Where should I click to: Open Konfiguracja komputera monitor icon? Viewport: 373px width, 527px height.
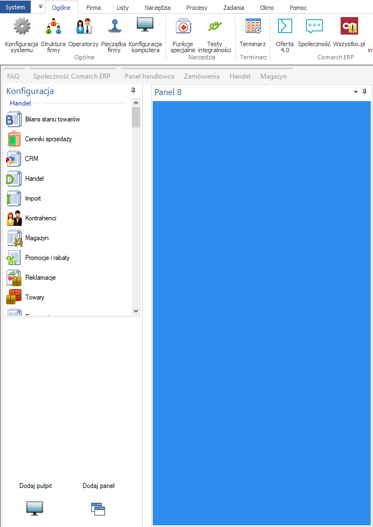tap(145, 25)
